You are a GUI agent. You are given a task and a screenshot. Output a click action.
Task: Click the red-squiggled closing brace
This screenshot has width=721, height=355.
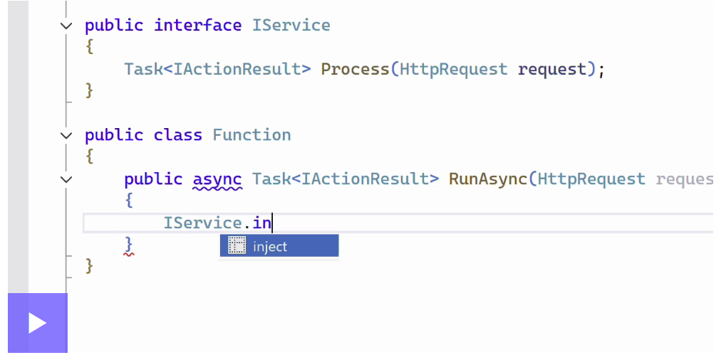128,245
